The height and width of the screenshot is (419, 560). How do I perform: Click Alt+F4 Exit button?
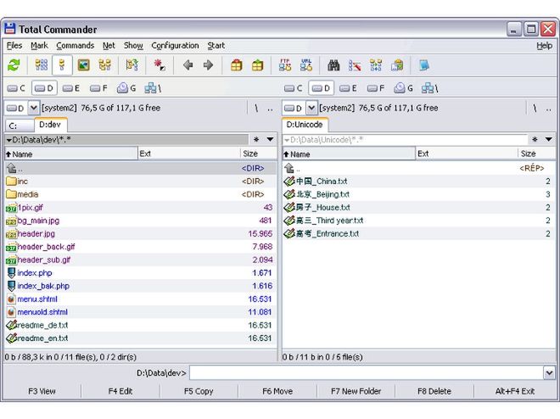click(x=515, y=391)
